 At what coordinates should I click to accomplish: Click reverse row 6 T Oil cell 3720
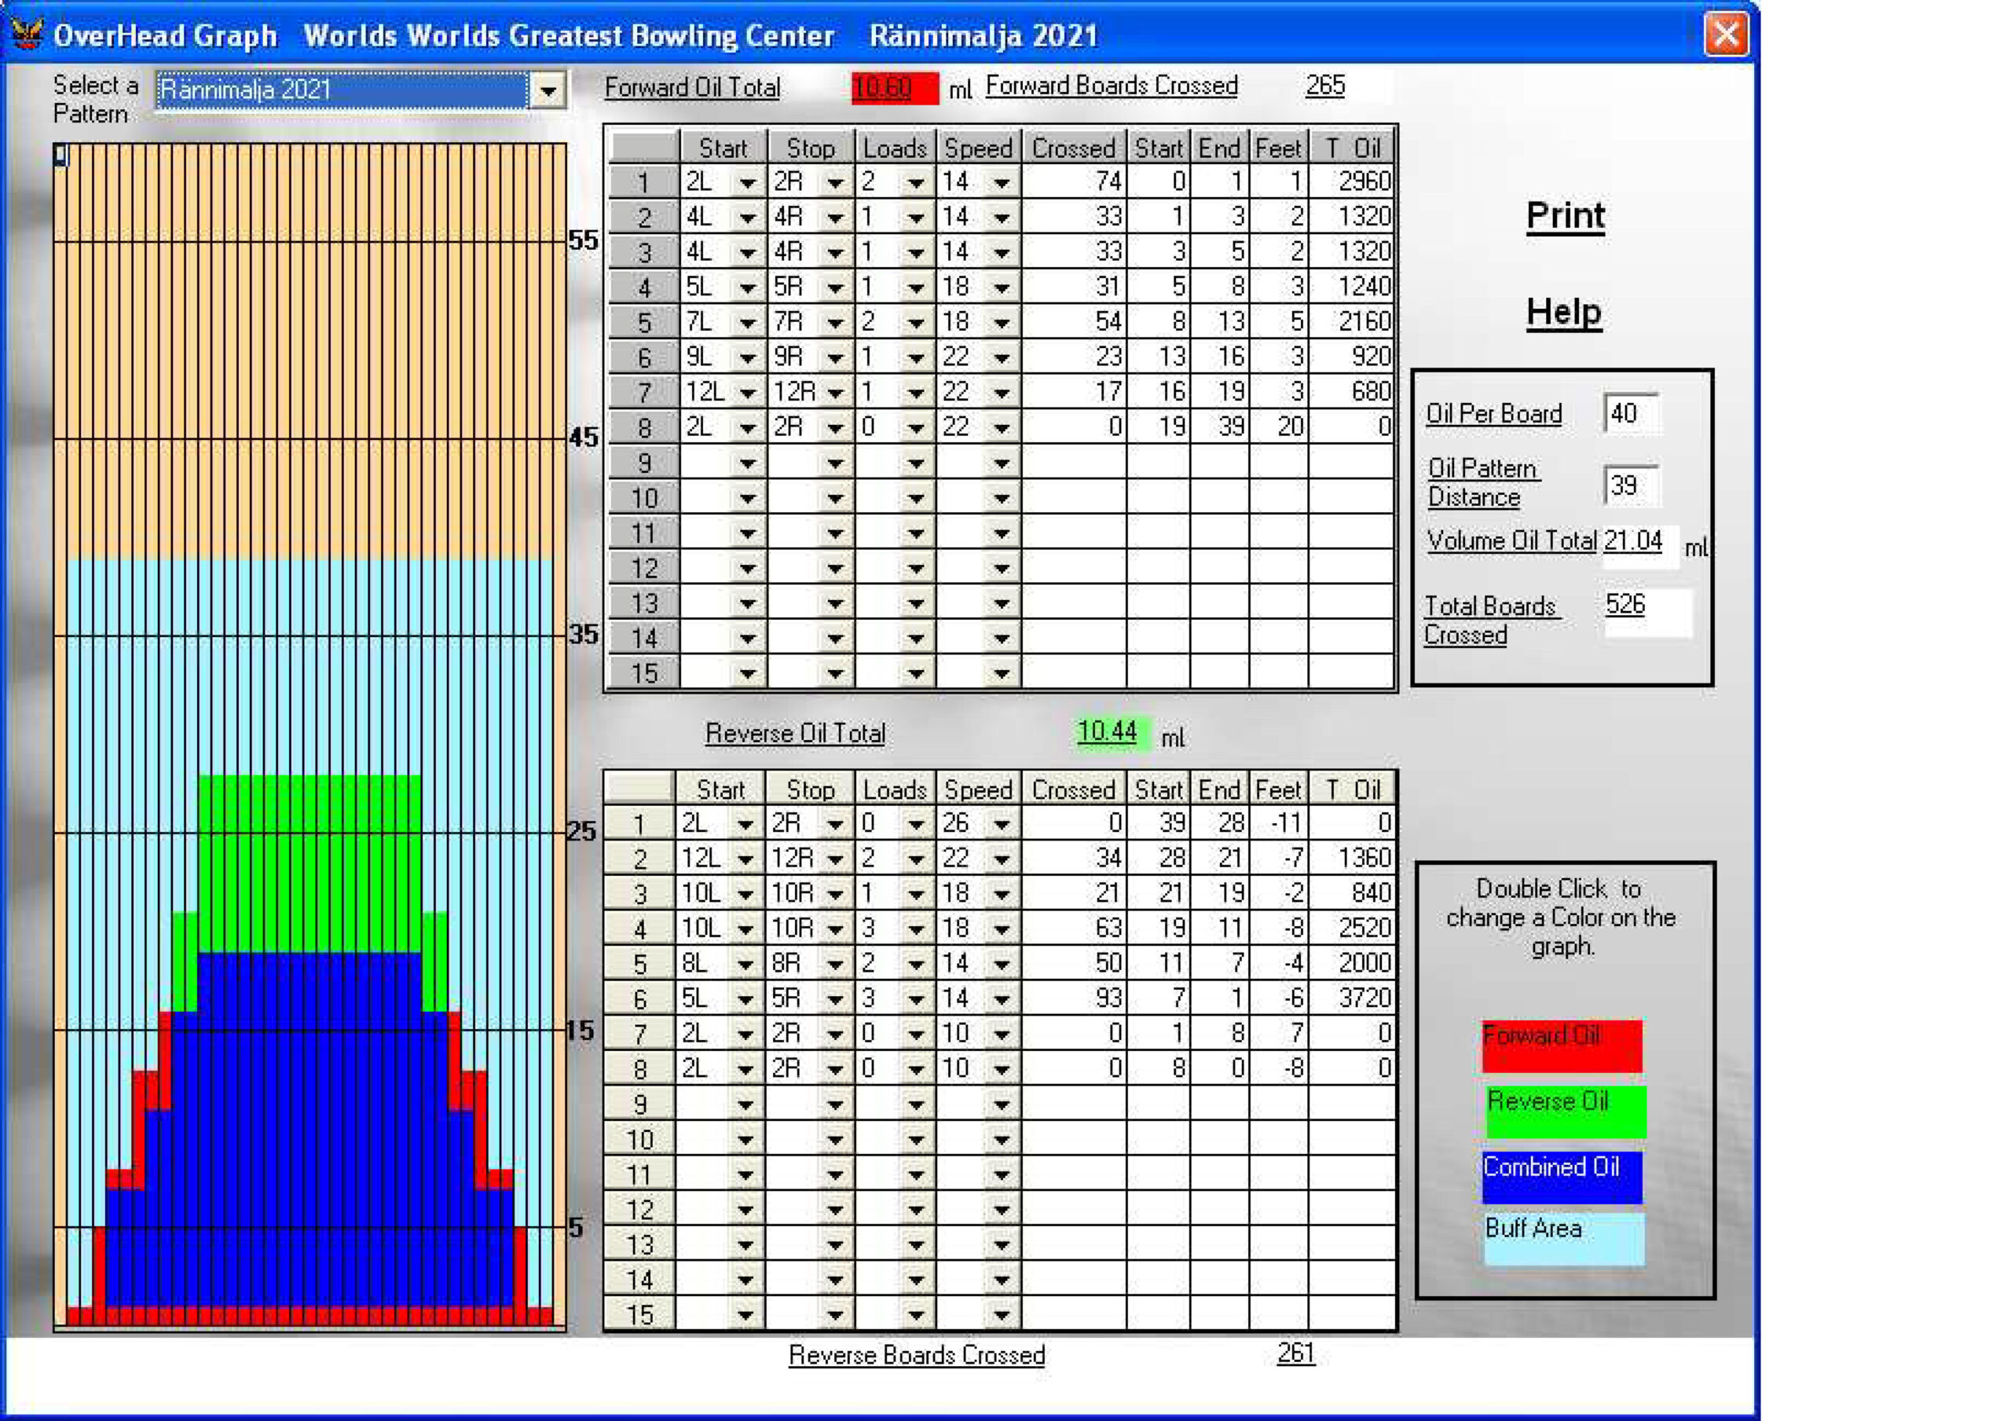tap(1351, 998)
